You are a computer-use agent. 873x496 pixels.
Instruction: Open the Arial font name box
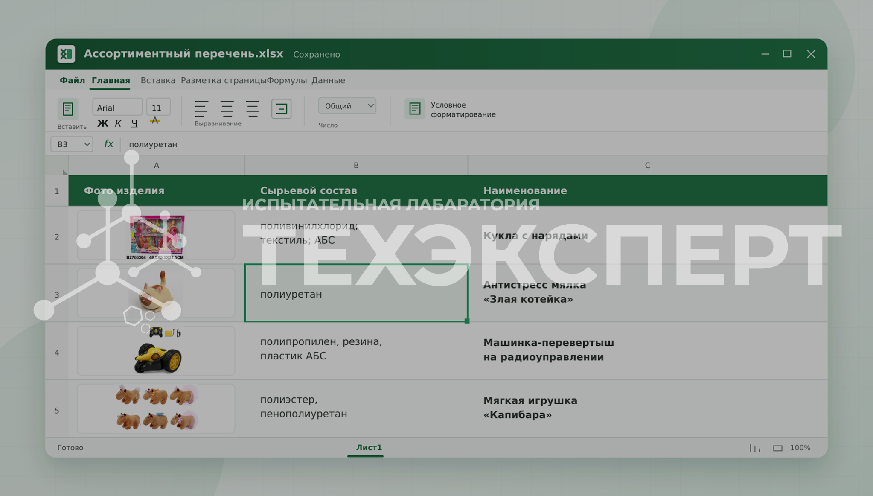[117, 108]
